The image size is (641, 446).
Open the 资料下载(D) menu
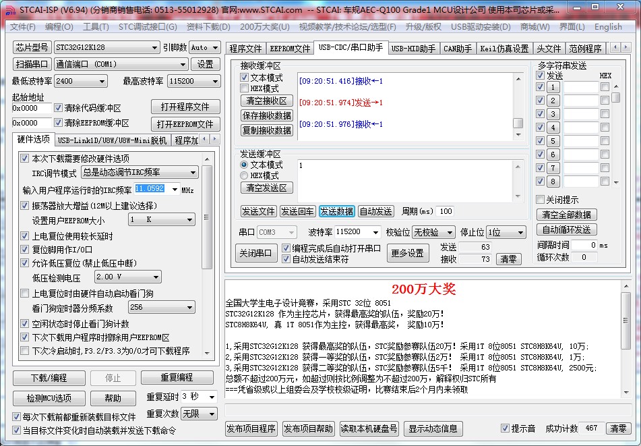point(208,27)
